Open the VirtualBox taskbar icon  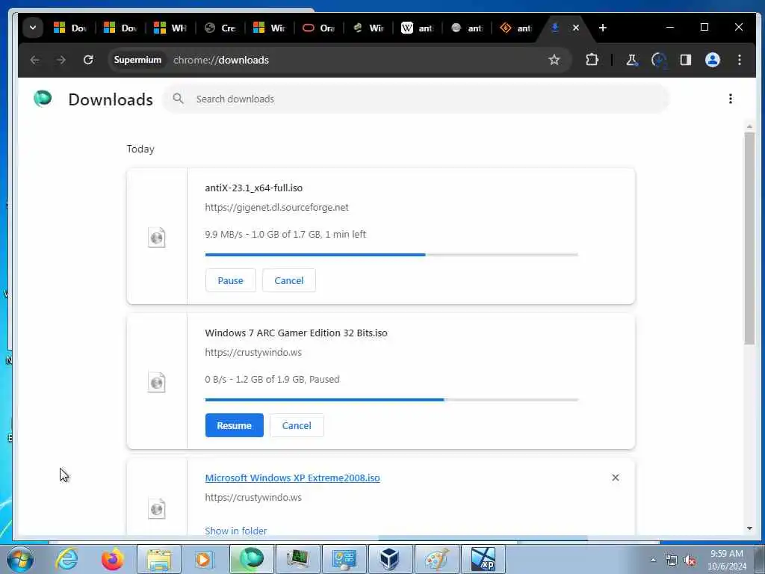point(389,559)
